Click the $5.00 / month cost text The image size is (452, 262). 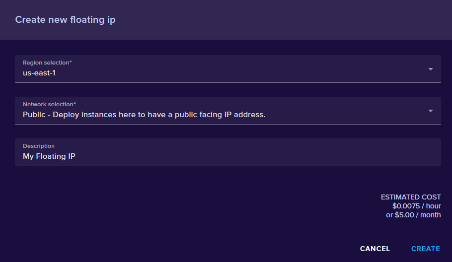[x=413, y=215]
